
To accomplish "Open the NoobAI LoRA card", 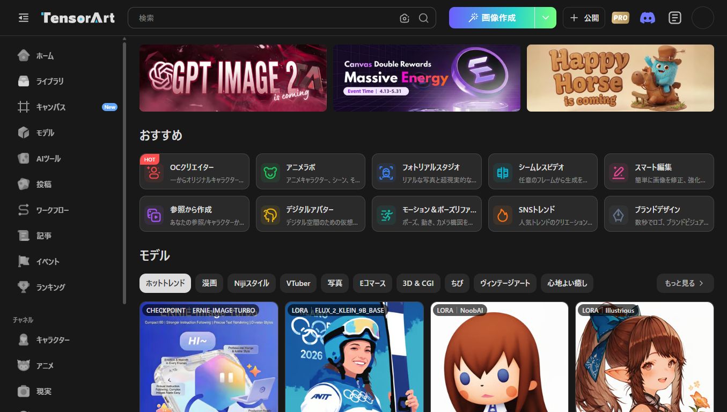I will [x=500, y=357].
